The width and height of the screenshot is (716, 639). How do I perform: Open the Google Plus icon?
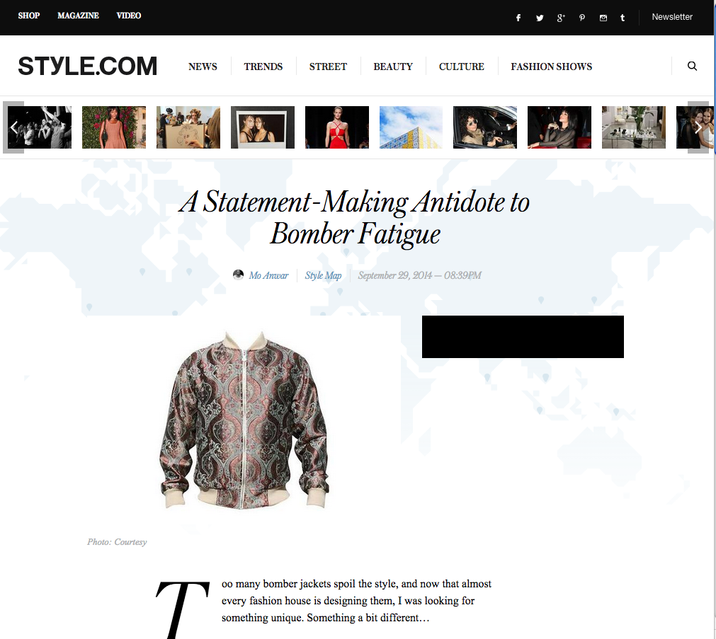coord(561,18)
